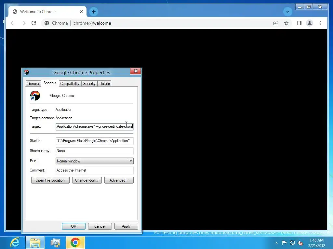Screen dimensions: 333x249
Task: Click the Change Icon button
Action: [x=87, y=180]
